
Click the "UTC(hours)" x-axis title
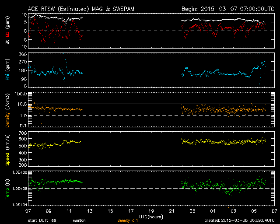[151, 217]
